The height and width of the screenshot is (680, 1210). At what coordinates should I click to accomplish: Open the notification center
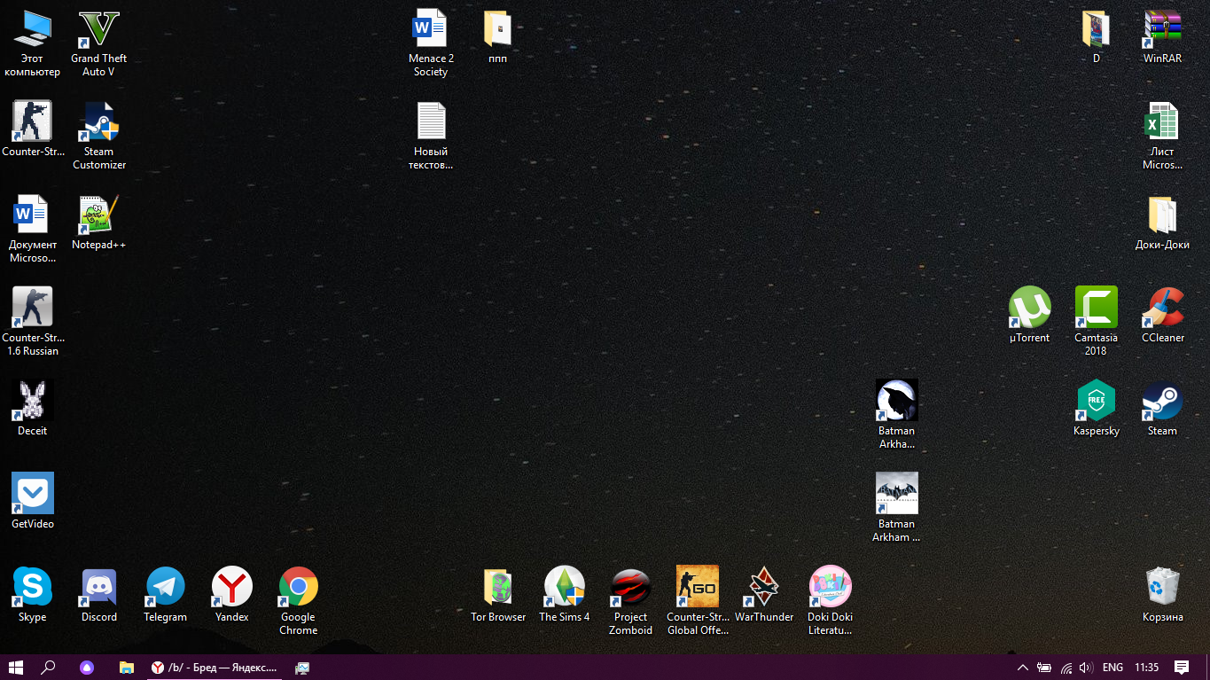[1182, 668]
